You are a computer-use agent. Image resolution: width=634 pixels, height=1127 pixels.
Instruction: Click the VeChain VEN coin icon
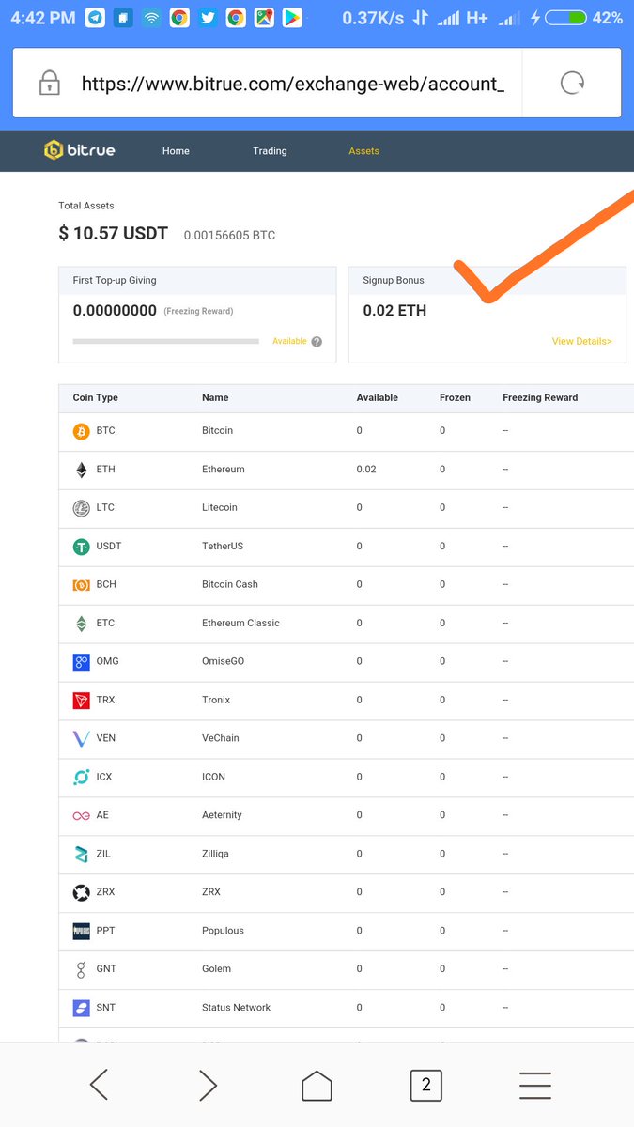click(x=82, y=739)
